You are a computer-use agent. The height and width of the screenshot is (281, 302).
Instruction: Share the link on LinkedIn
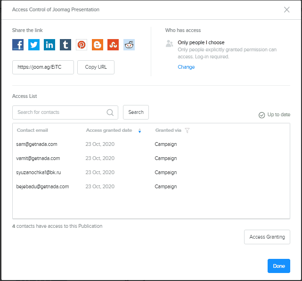pos(49,45)
